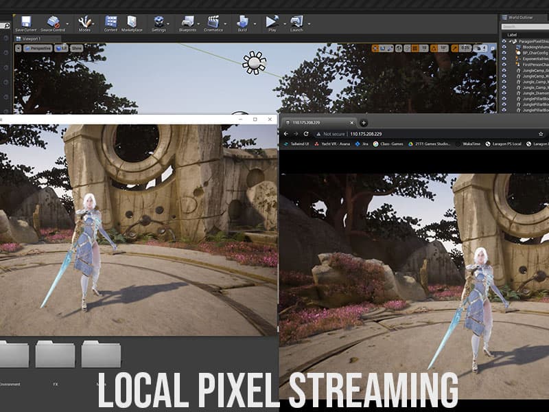Toggle visibility of Jungle_Diamond row
The image size is (549, 412).
[x=504, y=93]
